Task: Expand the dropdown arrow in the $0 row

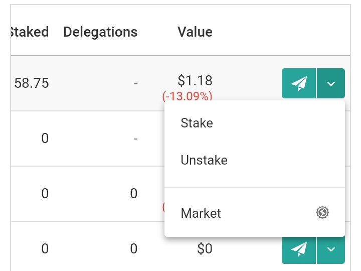Action: click(331, 249)
